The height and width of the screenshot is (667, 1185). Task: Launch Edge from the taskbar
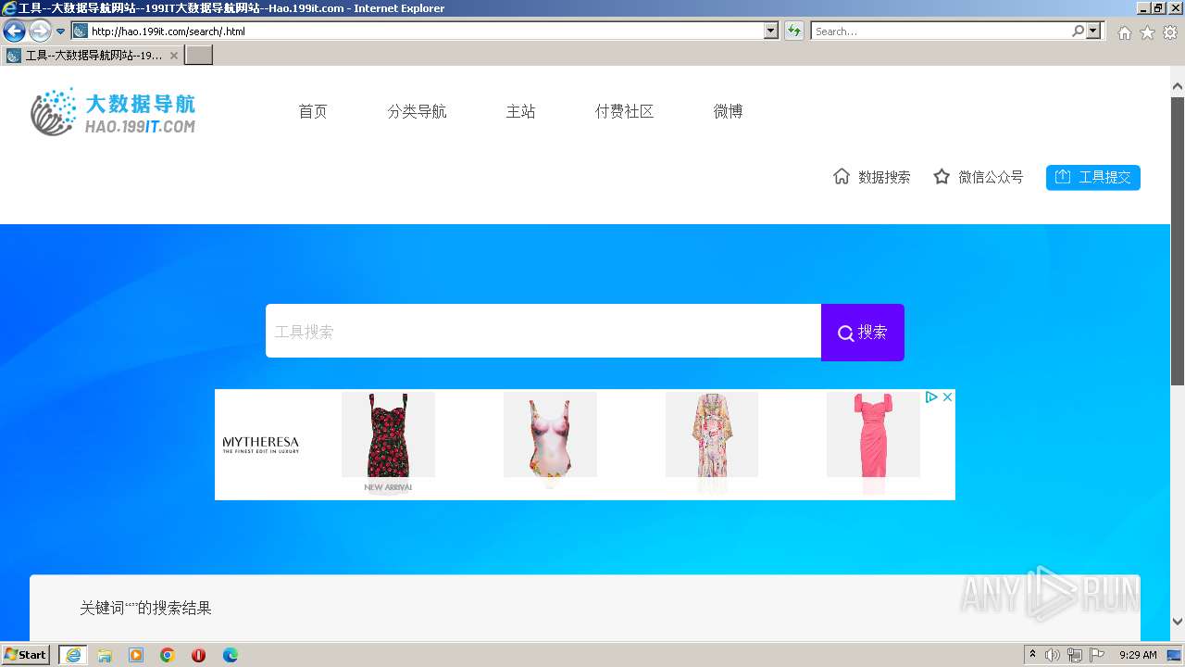click(x=231, y=655)
